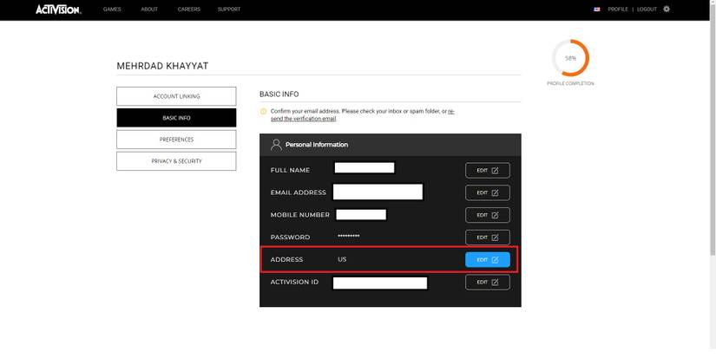Click Logout in the header
The image size is (716, 358).
(647, 10)
